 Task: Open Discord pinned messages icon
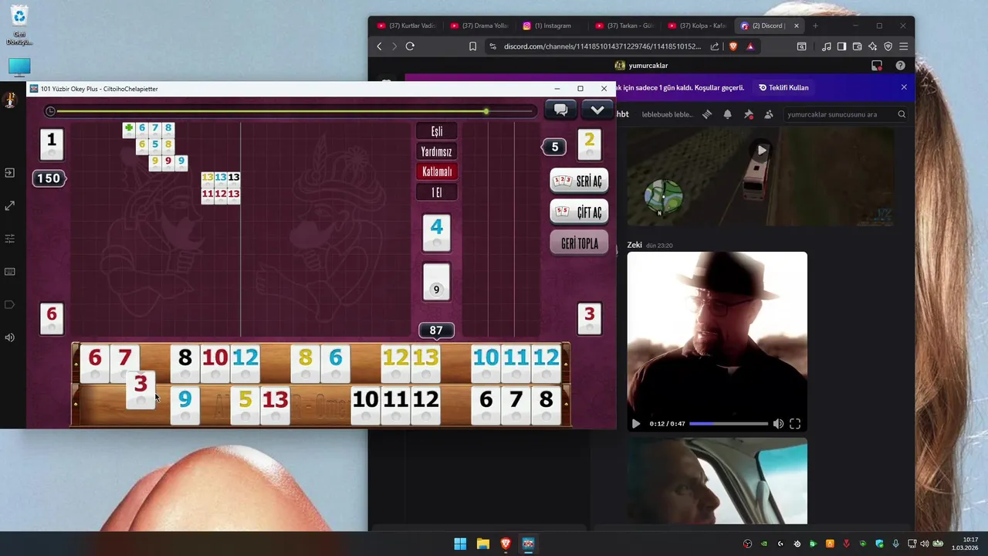click(x=748, y=114)
